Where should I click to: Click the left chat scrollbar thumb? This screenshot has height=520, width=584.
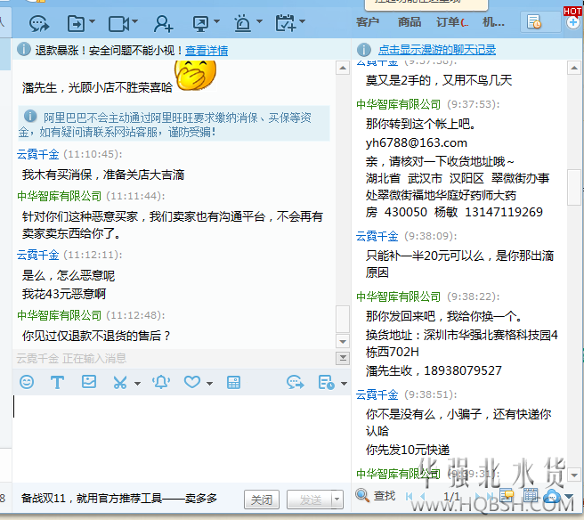coord(343,320)
